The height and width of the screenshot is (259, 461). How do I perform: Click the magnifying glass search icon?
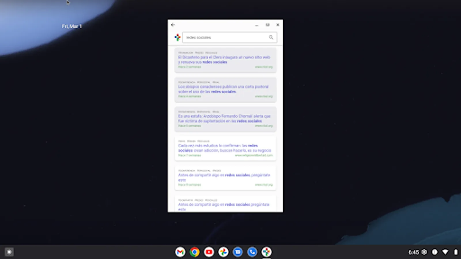[x=271, y=37]
